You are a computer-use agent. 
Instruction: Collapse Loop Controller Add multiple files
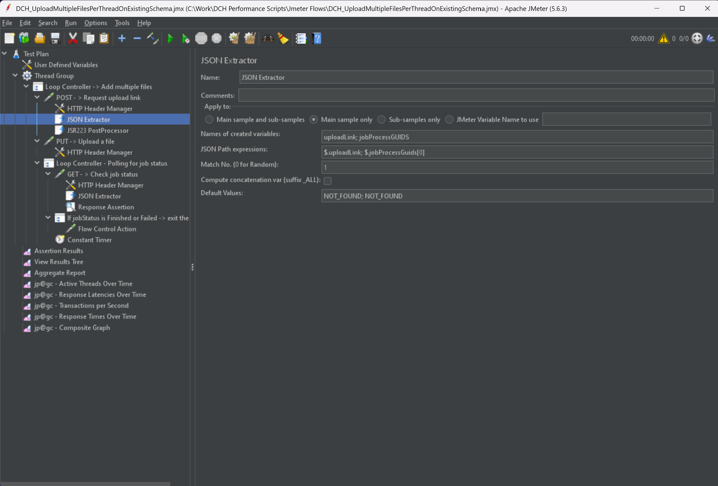pos(26,87)
